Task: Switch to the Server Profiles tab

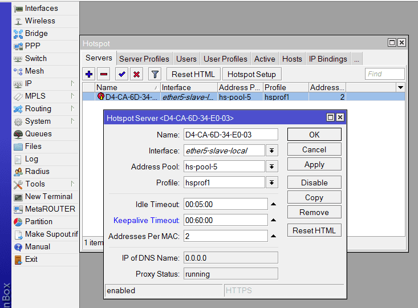Action: pos(144,59)
